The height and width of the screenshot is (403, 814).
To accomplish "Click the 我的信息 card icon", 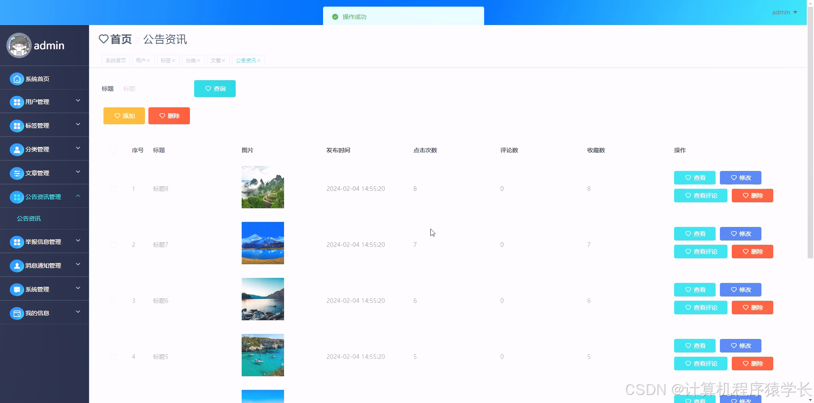I will (x=17, y=313).
